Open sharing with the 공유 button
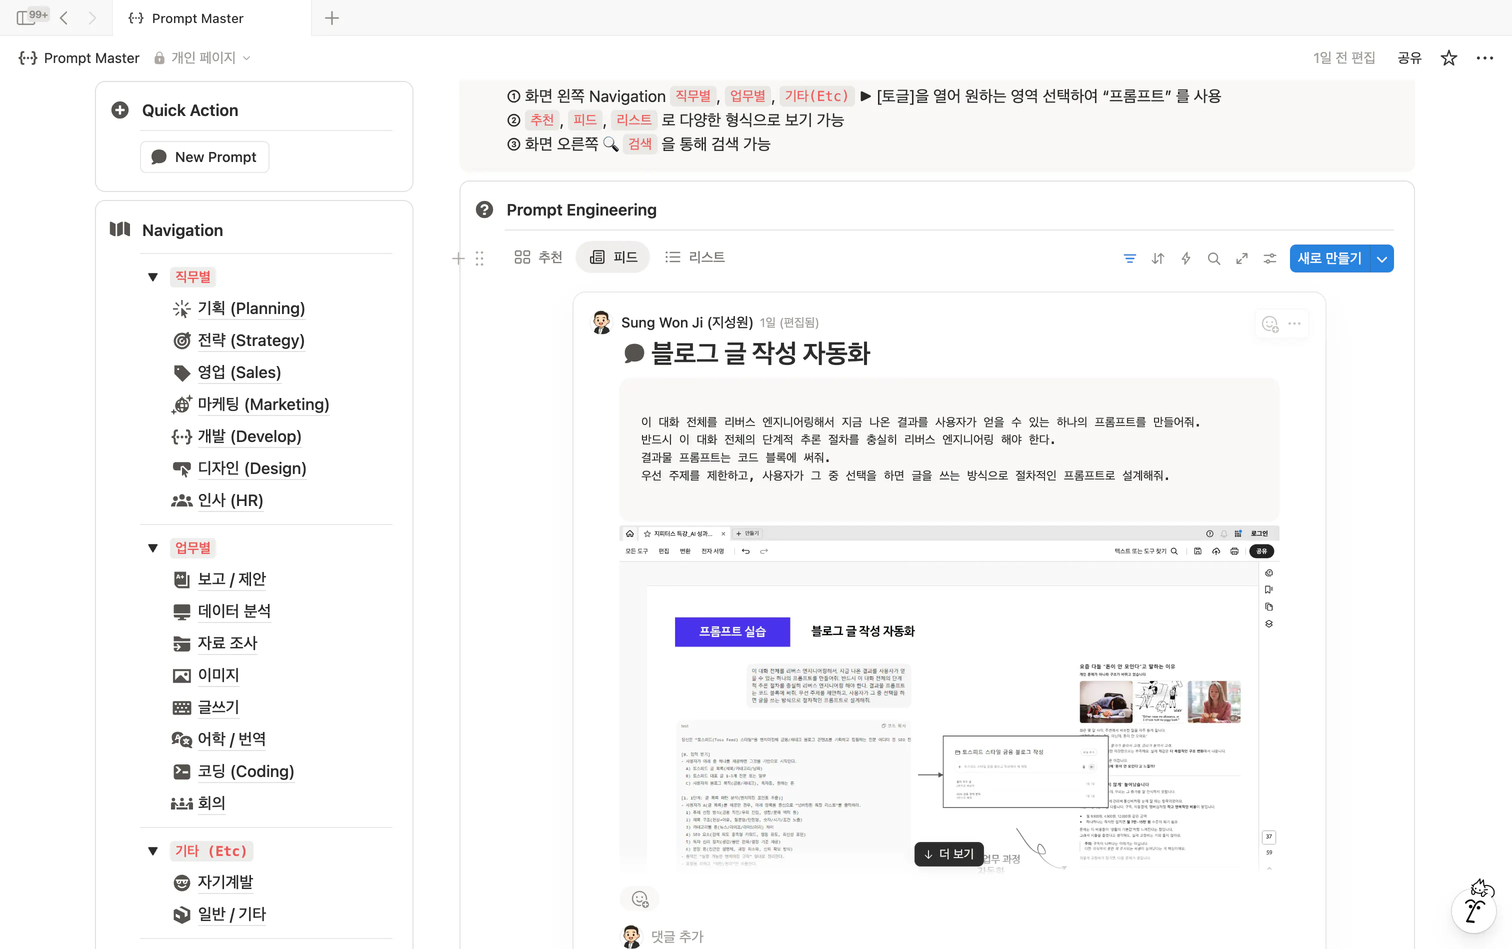This screenshot has width=1512, height=949. coord(1408,57)
